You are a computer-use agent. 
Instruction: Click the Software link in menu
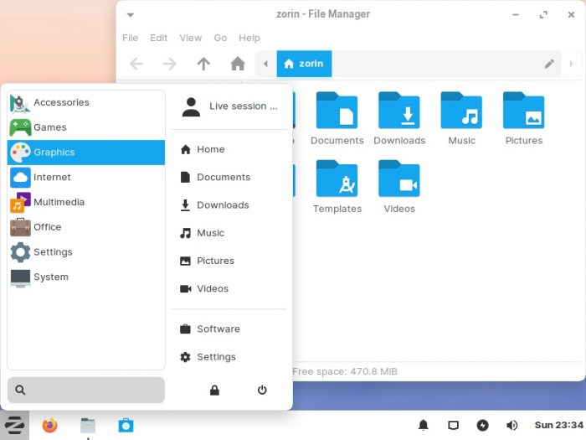[218, 329]
